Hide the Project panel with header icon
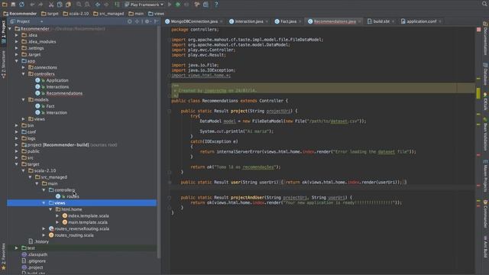Image resolution: width=489 pixels, height=275 pixels. tap(156, 21)
